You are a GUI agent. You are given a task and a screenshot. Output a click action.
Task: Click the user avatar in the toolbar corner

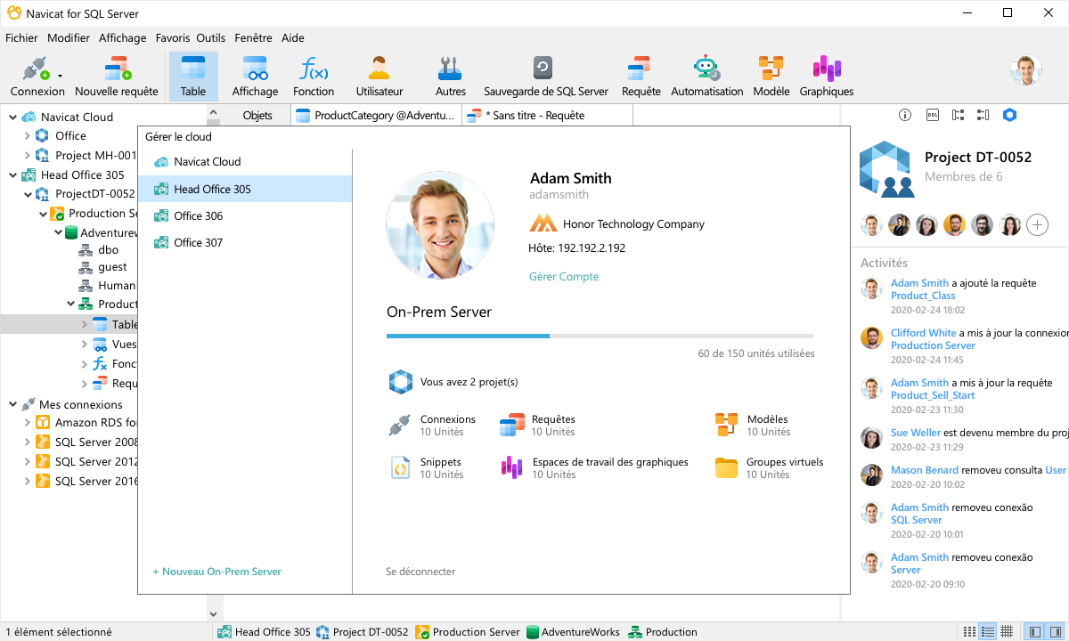[1026, 70]
